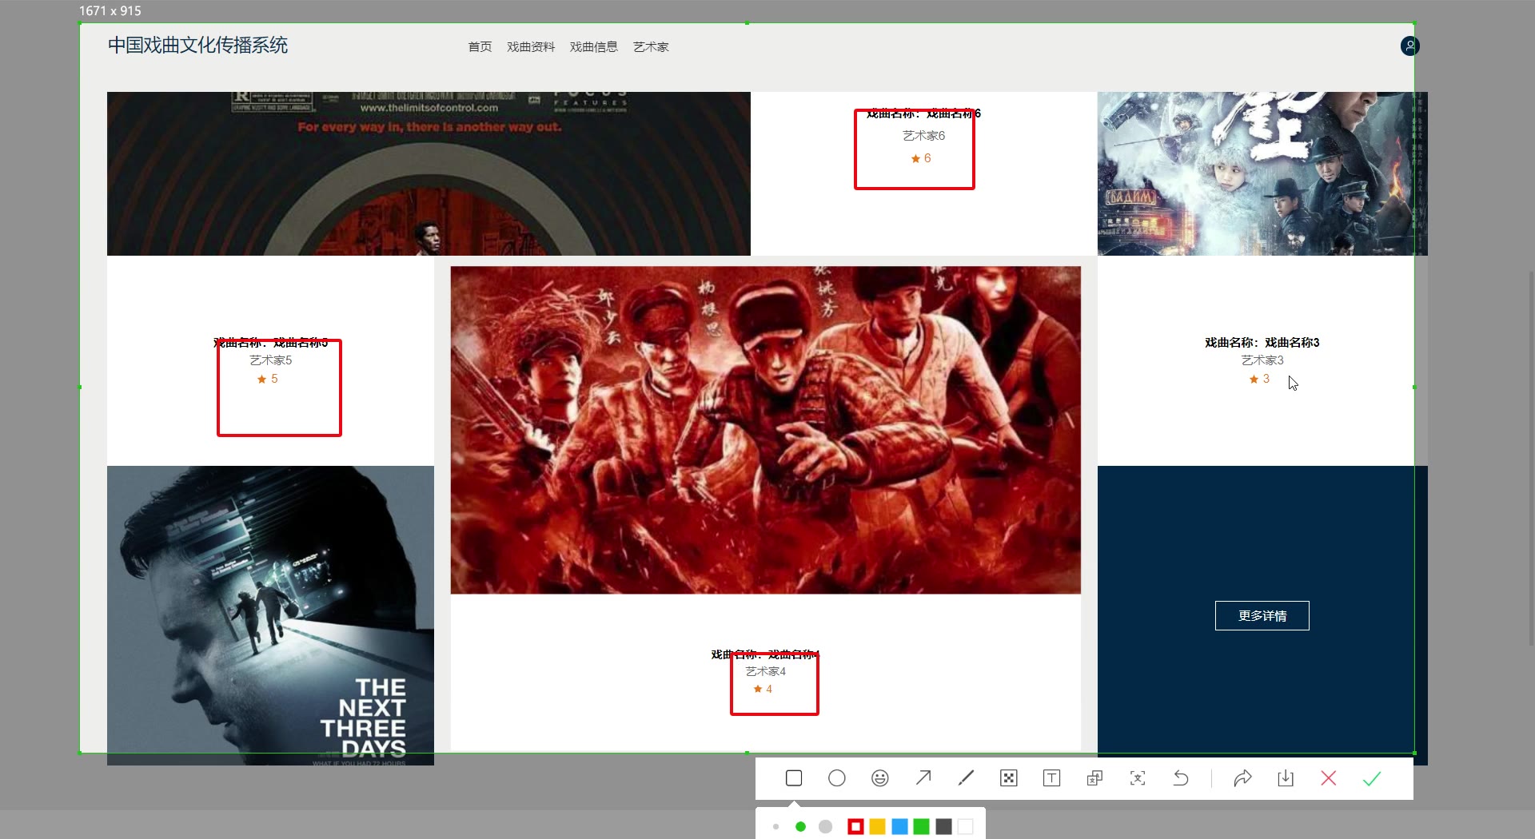Pick the yellow color swatch
This screenshot has height=839, width=1535.
click(x=878, y=827)
